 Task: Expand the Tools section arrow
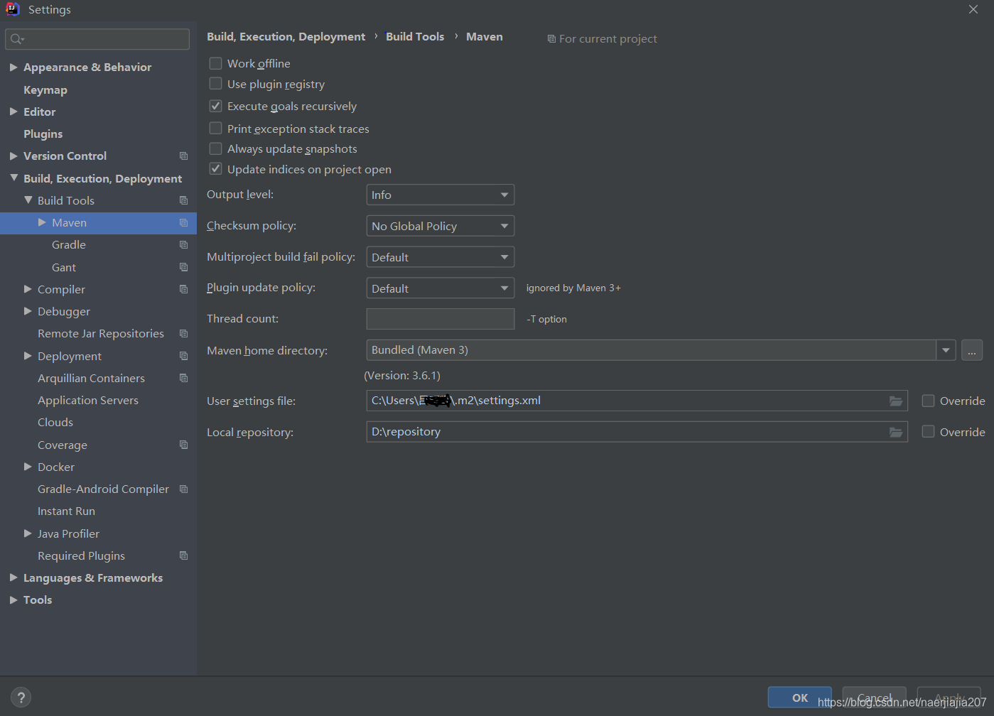(x=13, y=600)
